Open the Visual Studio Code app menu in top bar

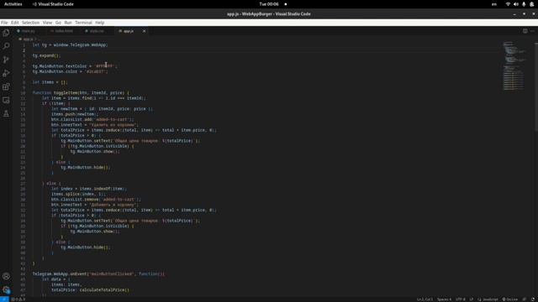53,4
